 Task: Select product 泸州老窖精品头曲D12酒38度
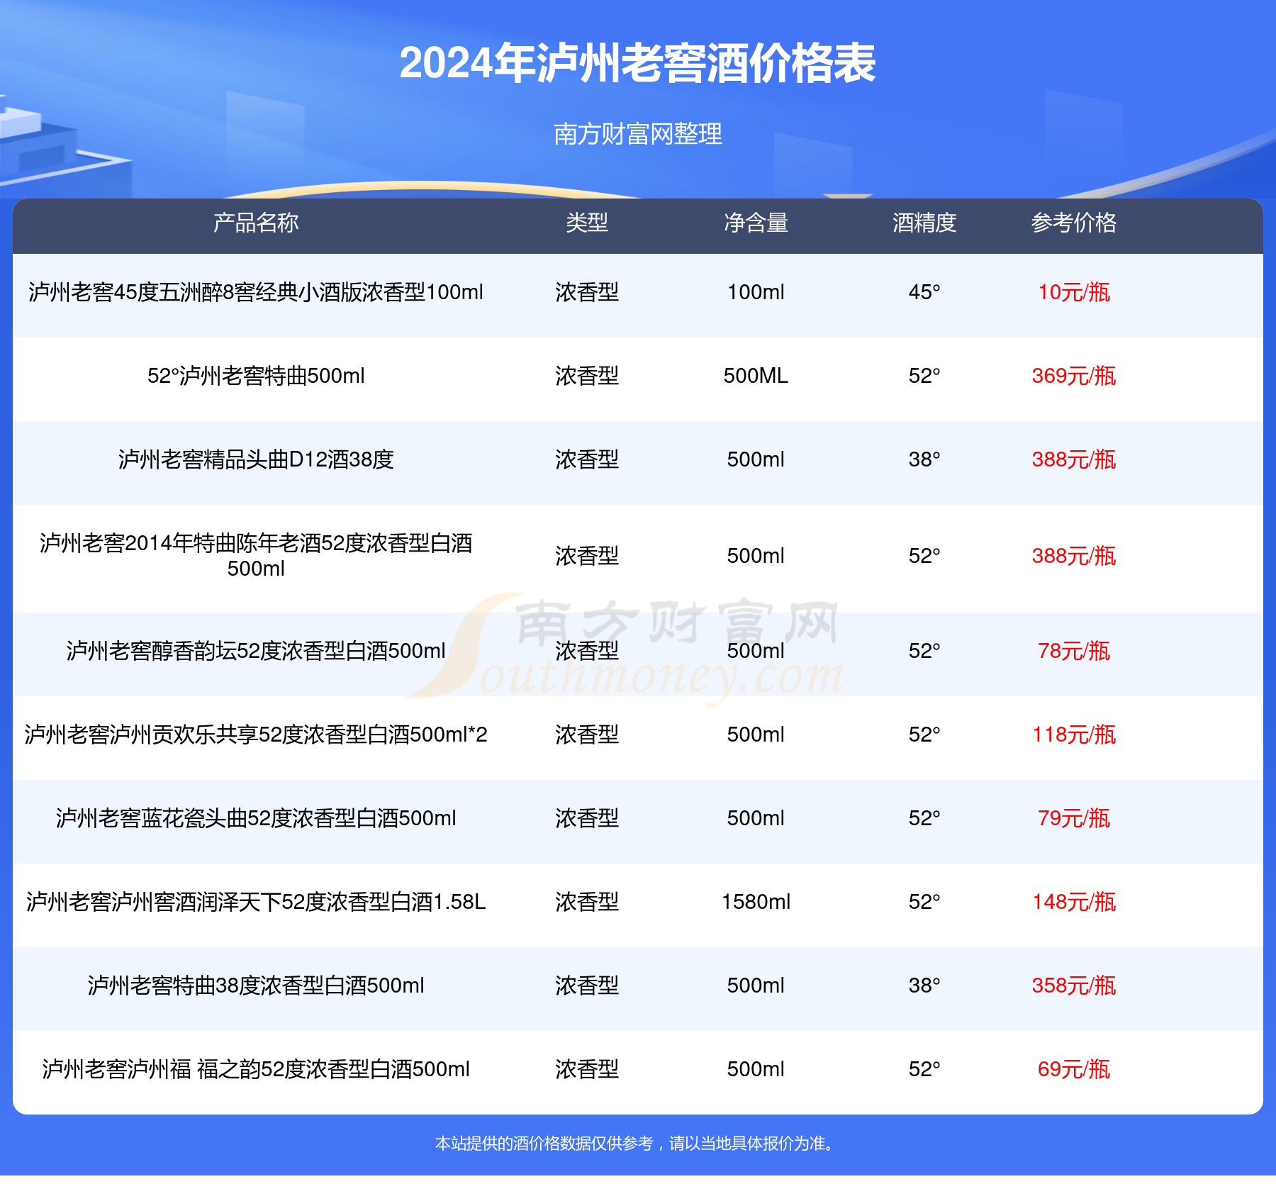[256, 459]
